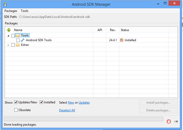The image size is (183, 130).
Task: Click the SDK Path value text
Action: point(55,17)
